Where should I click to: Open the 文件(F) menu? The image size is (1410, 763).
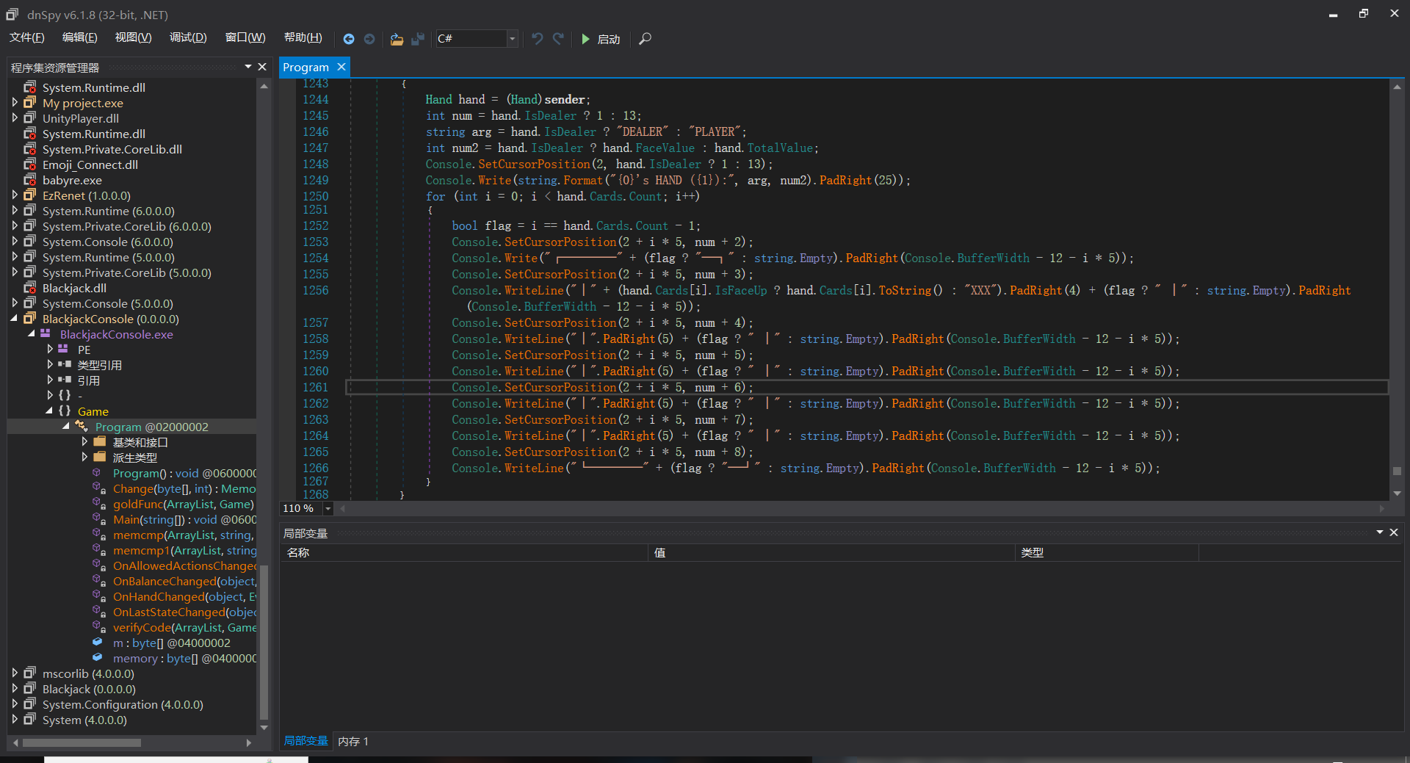[x=27, y=37]
